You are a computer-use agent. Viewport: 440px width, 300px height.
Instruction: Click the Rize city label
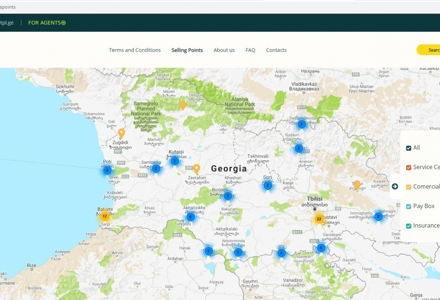coord(31,265)
